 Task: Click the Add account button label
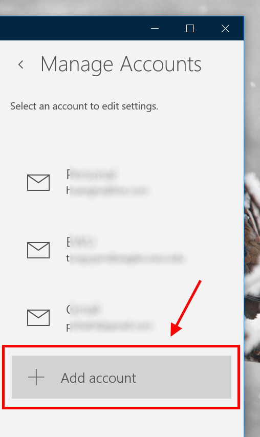[x=98, y=378]
